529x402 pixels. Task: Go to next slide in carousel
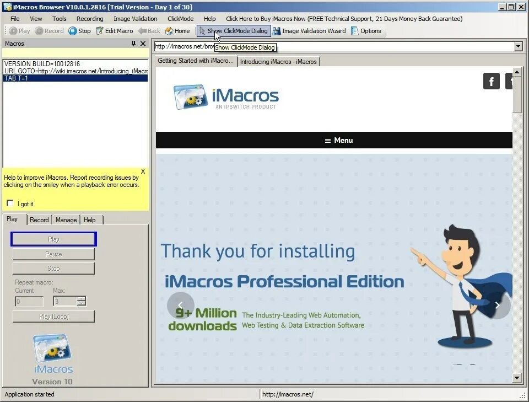(x=497, y=305)
